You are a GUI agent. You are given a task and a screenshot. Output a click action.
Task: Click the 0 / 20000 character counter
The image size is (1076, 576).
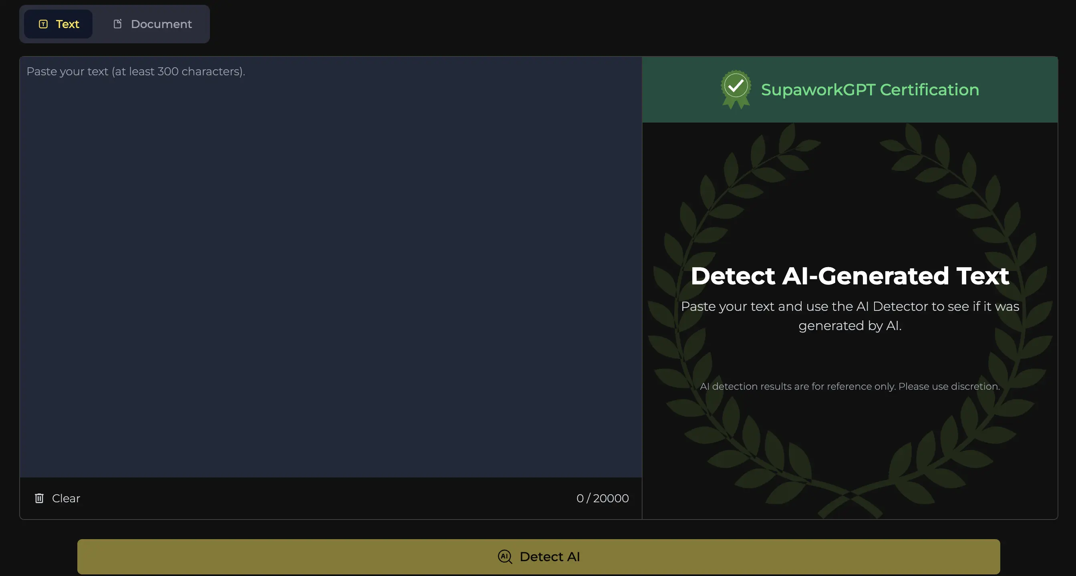(x=602, y=498)
